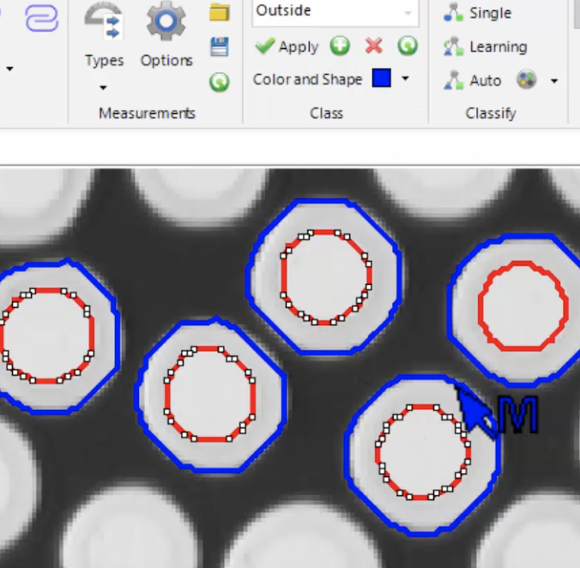Open the Types measurements button
580x568 pixels.
(x=104, y=35)
